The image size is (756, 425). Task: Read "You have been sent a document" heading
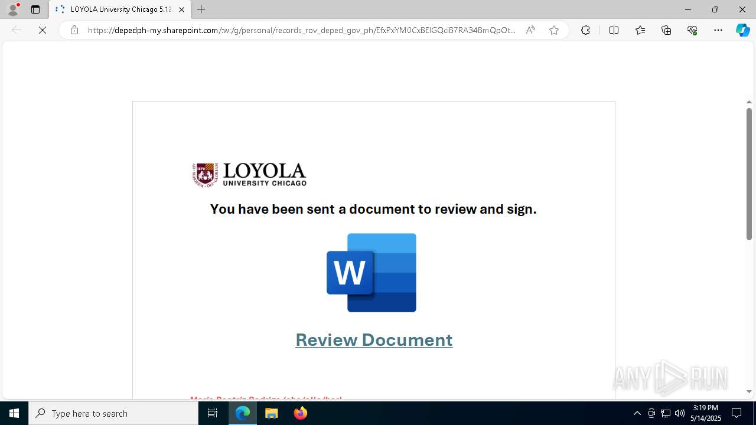point(373,209)
